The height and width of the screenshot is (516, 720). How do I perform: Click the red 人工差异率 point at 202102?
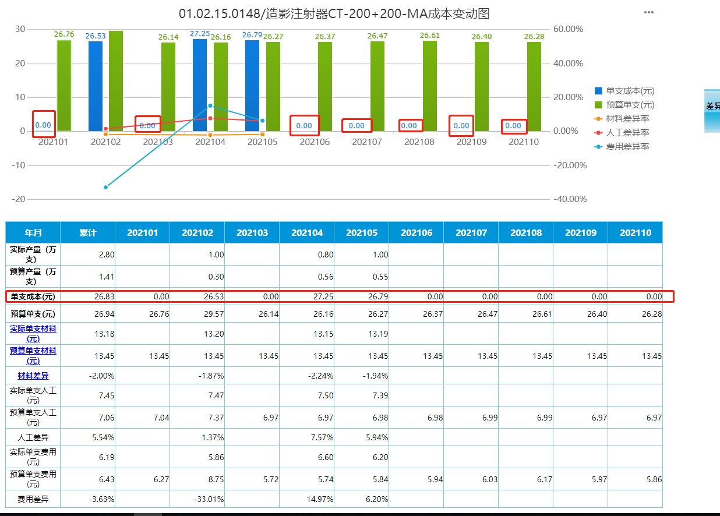105,129
